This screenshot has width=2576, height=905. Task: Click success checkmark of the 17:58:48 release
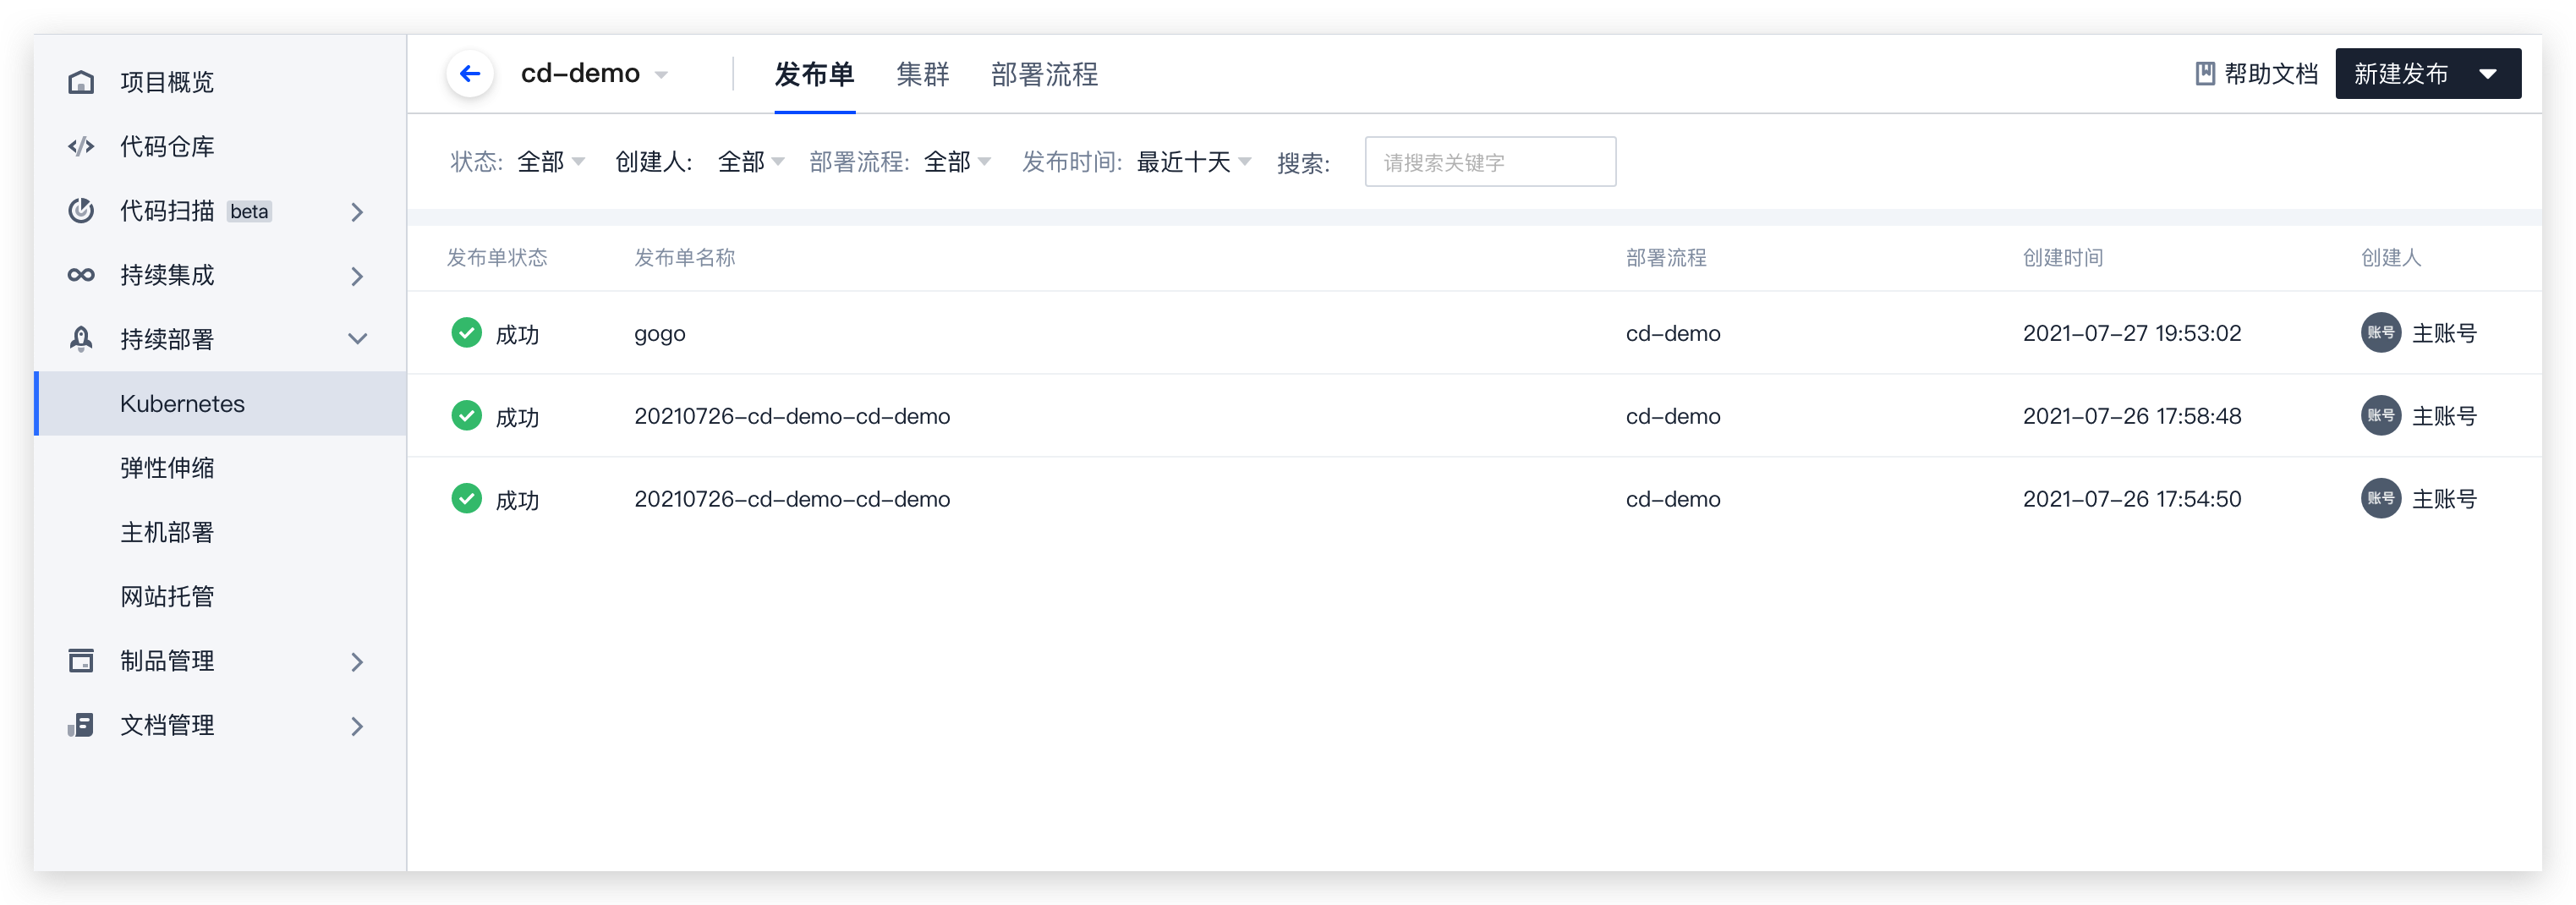coord(466,416)
